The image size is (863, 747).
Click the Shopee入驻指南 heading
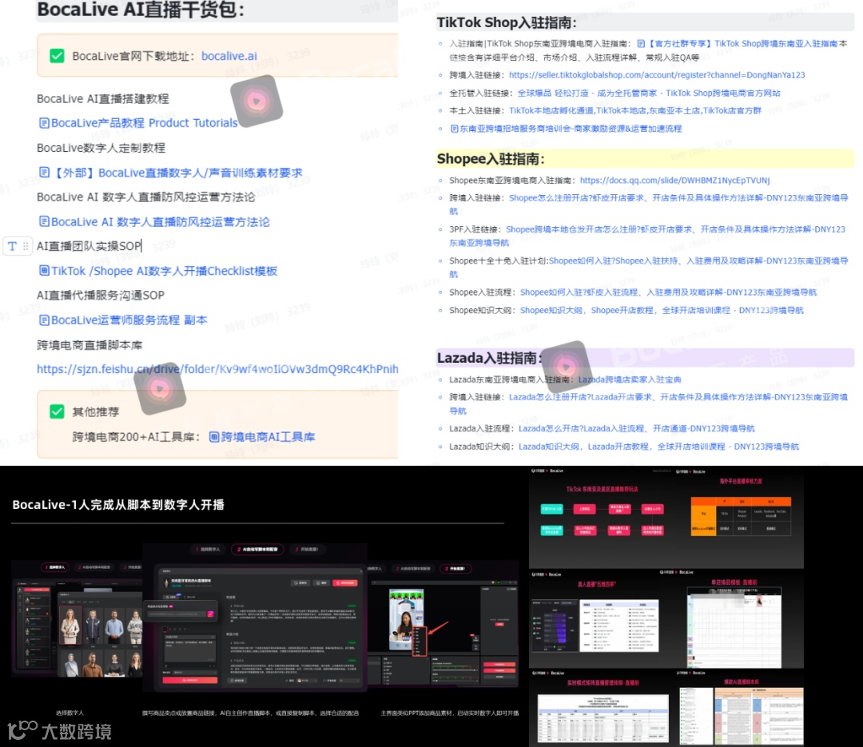(x=491, y=159)
